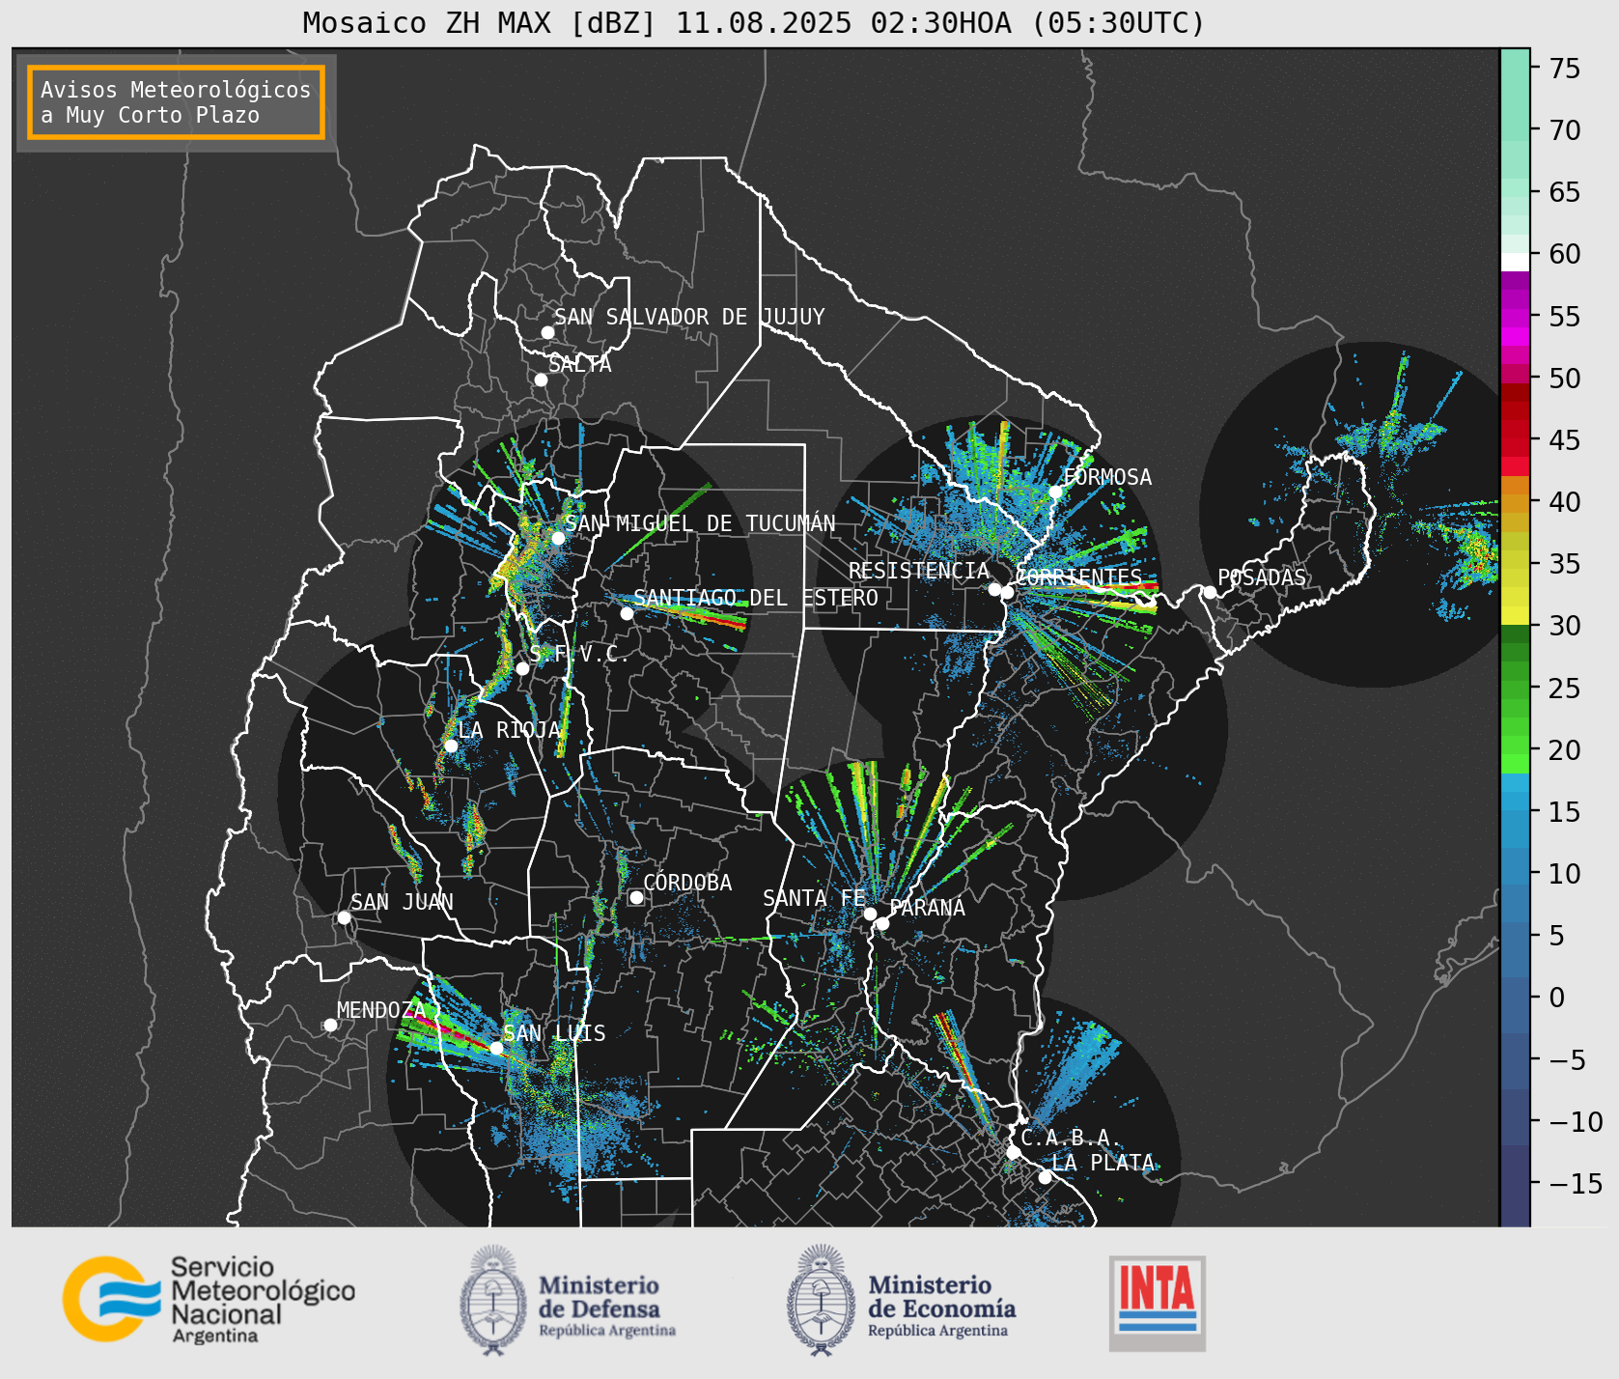Click the Córdoba city marker
This screenshot has height=1379, width=1619.
636,897
